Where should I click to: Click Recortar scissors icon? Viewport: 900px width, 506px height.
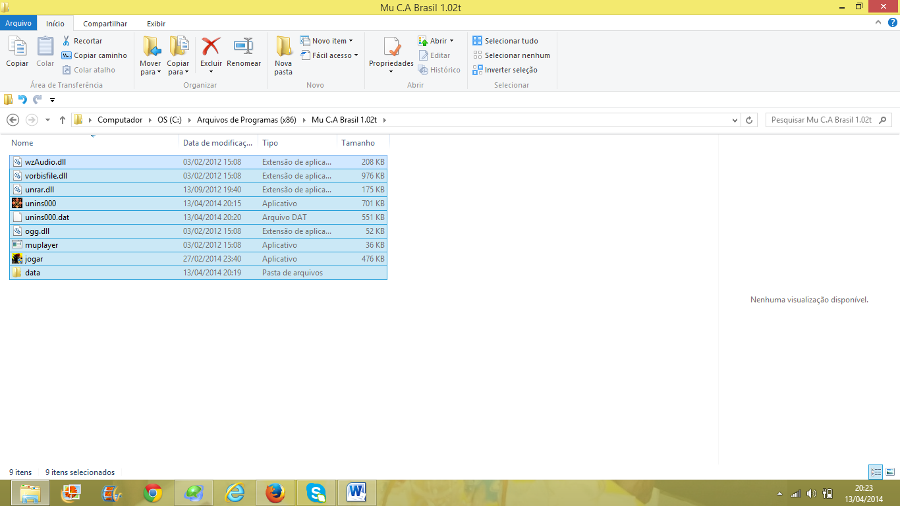(67, 41)
